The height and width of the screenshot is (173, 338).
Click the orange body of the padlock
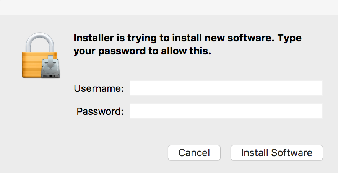coord(32,64)
